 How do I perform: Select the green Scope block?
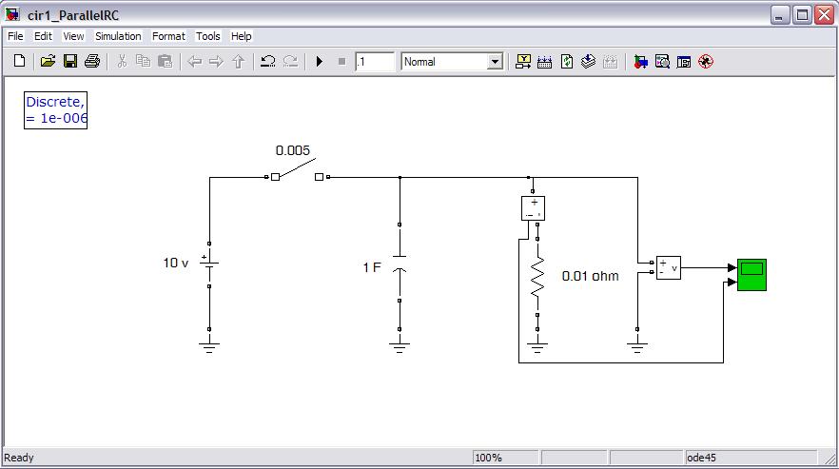coord(751,275)
